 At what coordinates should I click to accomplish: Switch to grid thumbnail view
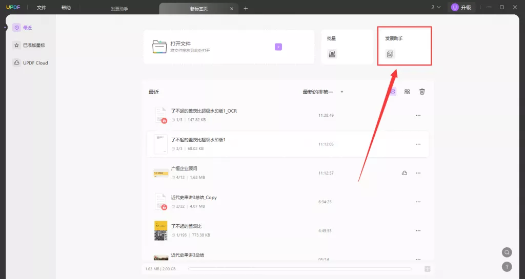pyautogui.click(x=407, y=92)
